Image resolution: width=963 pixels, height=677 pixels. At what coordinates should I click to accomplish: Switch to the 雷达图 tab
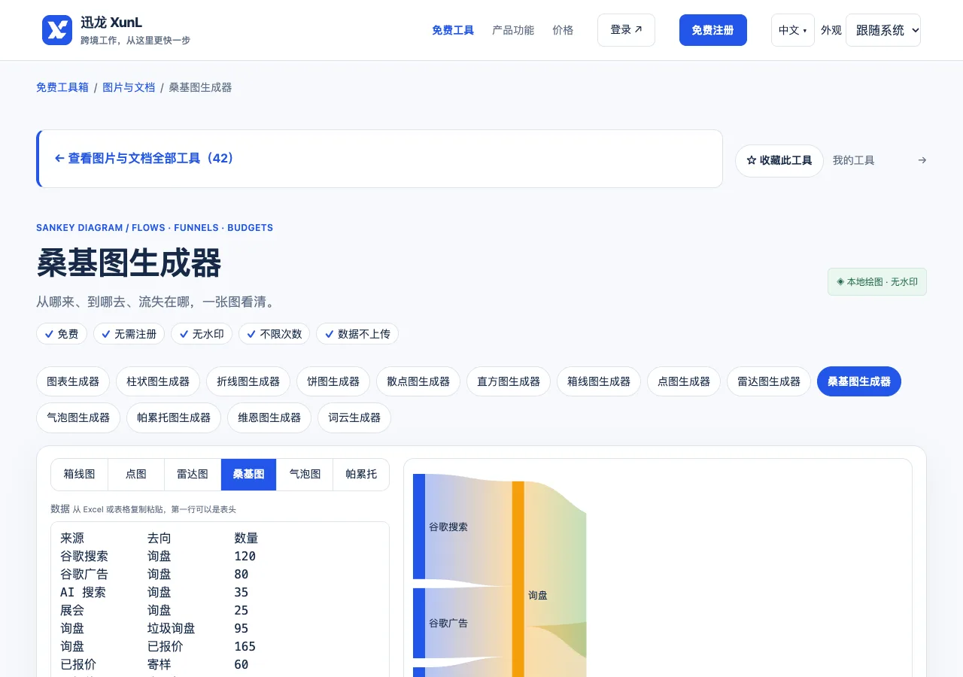193,475
